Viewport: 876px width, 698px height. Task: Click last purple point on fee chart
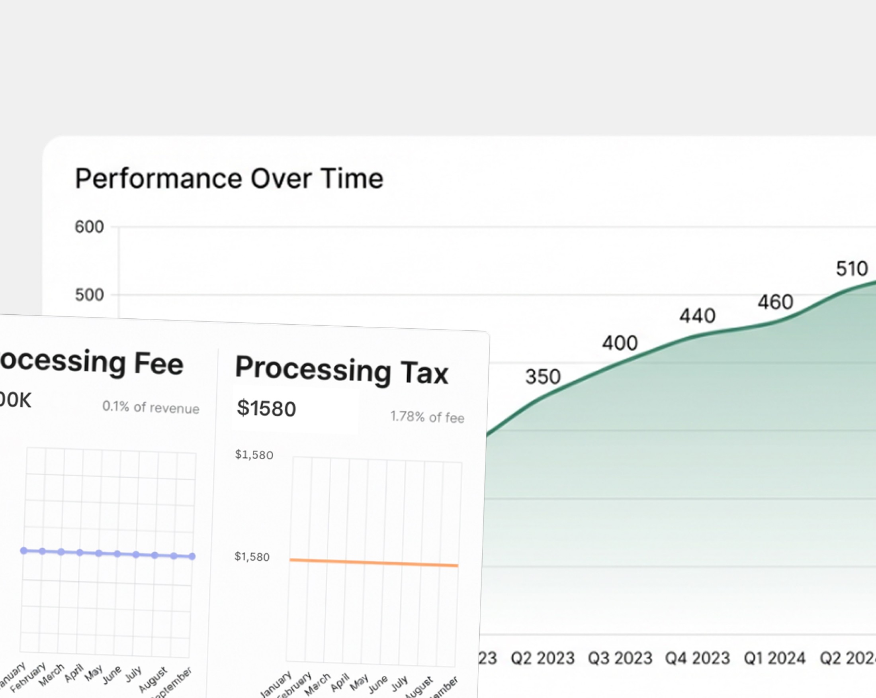click(x=192, y=556)
